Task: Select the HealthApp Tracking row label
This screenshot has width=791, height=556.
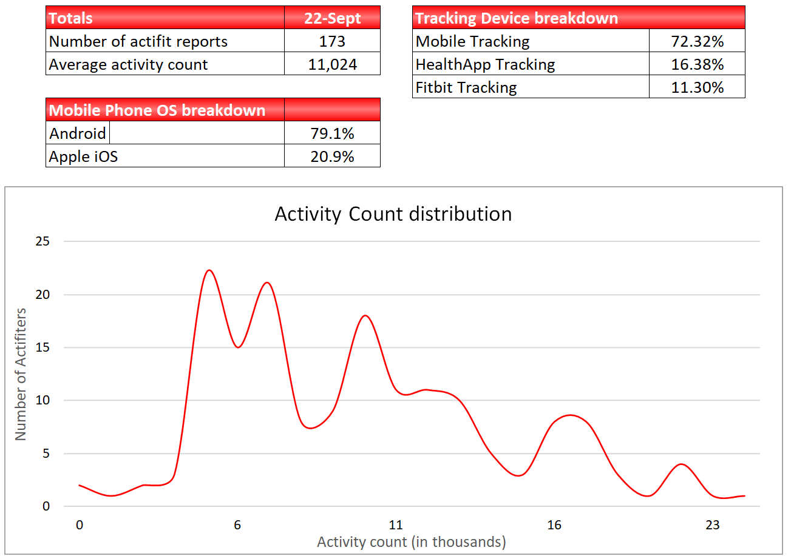Action: [531, 64]
